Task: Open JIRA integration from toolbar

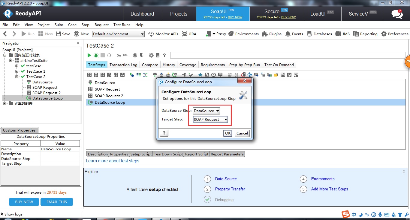Action: click(189, 34)
